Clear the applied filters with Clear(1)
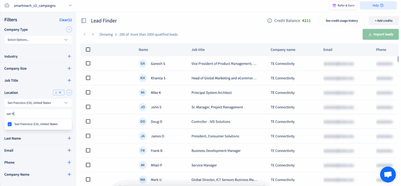This screenshot has width=401, height=186. (x=65, y=20)
